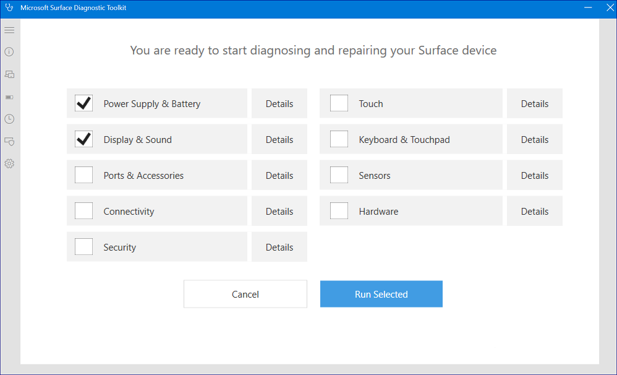The width and height of the screenshot is (617, 375).
Task: Show Details for Sensors
Action: tap(534, 176)
